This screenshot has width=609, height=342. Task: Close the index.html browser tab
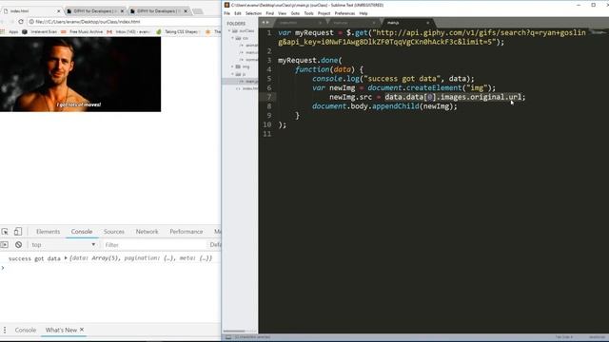point(59,11)
